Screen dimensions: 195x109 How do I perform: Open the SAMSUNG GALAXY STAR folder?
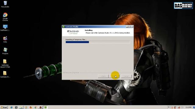click(5, 63)
